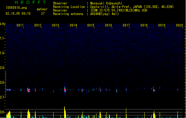Click the tallest yellow power peak after 0913
This screenshot has width=186, height=118.
click(x=65, y=112)
